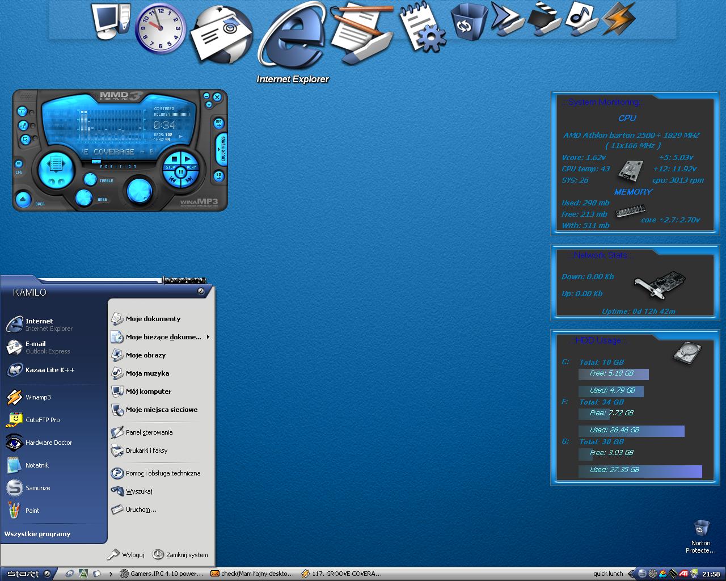
Task: Expand the Colorthemes drawer in Winamp
Action: (x=221, y=149)
